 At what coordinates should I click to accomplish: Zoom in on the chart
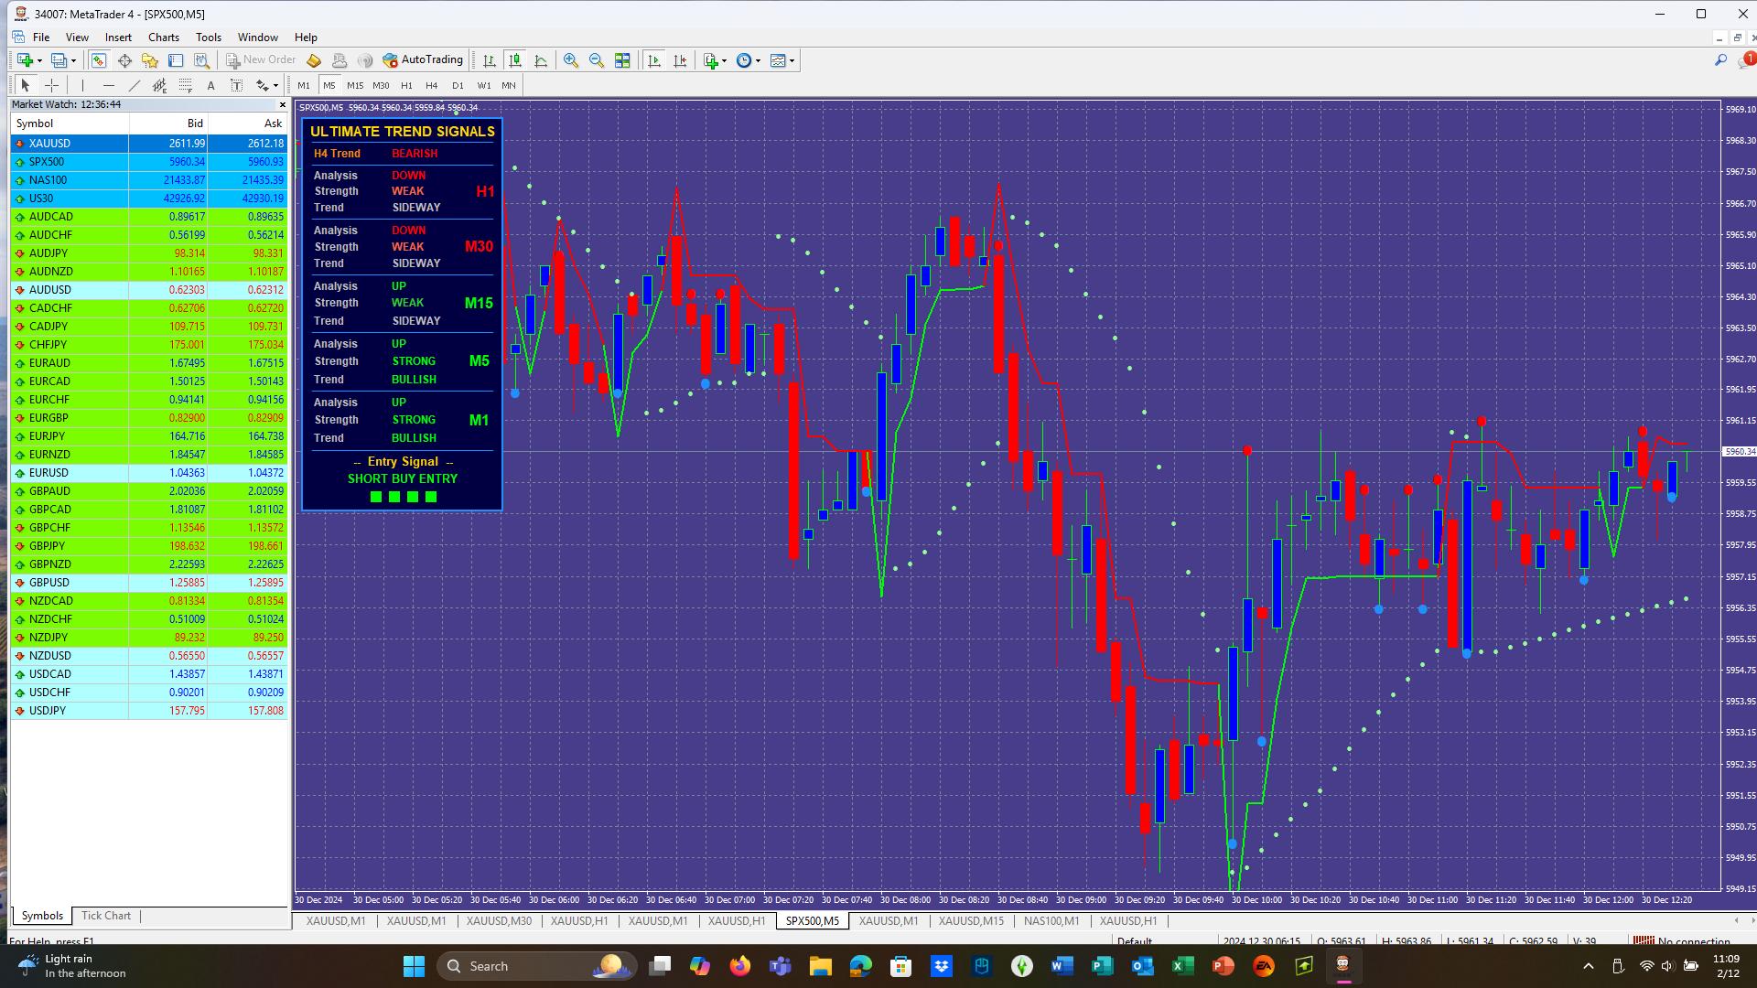point(571,60)
